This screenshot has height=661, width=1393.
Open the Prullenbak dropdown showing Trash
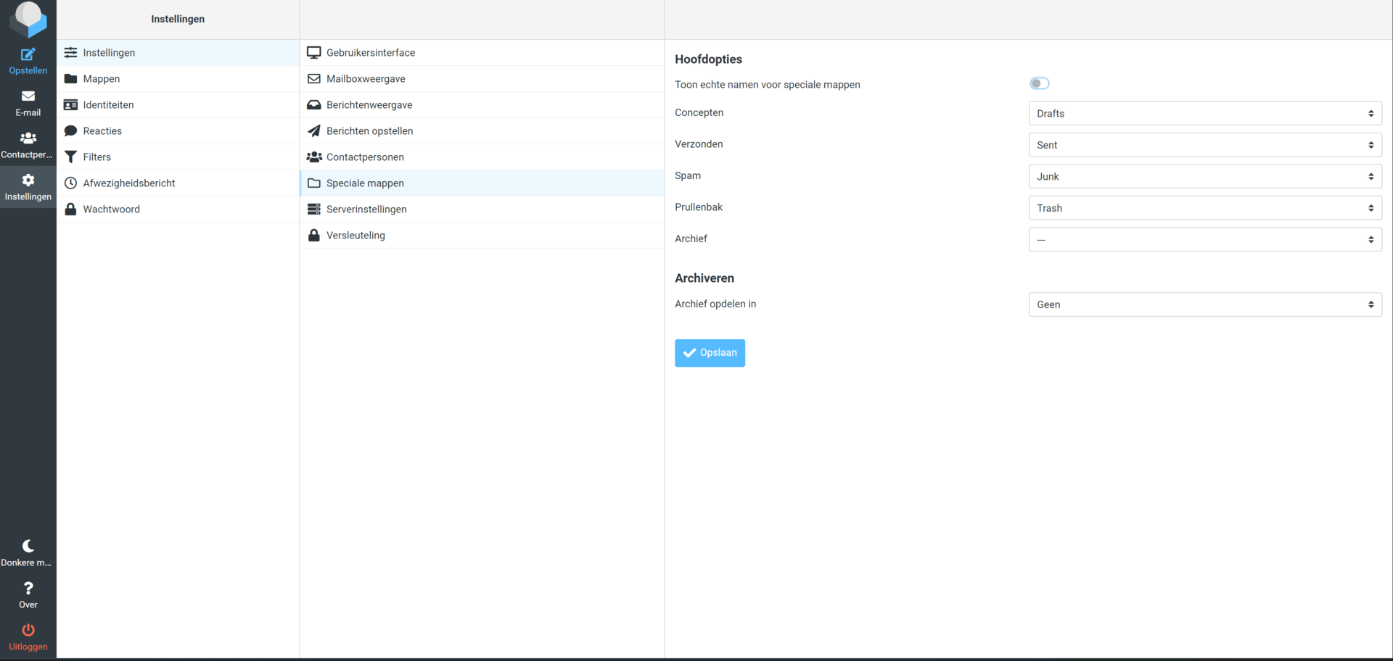[x=1205, y=208]
